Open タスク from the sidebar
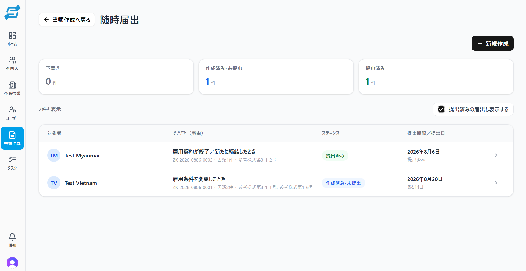526x271 pixels. tap(12, 163)
